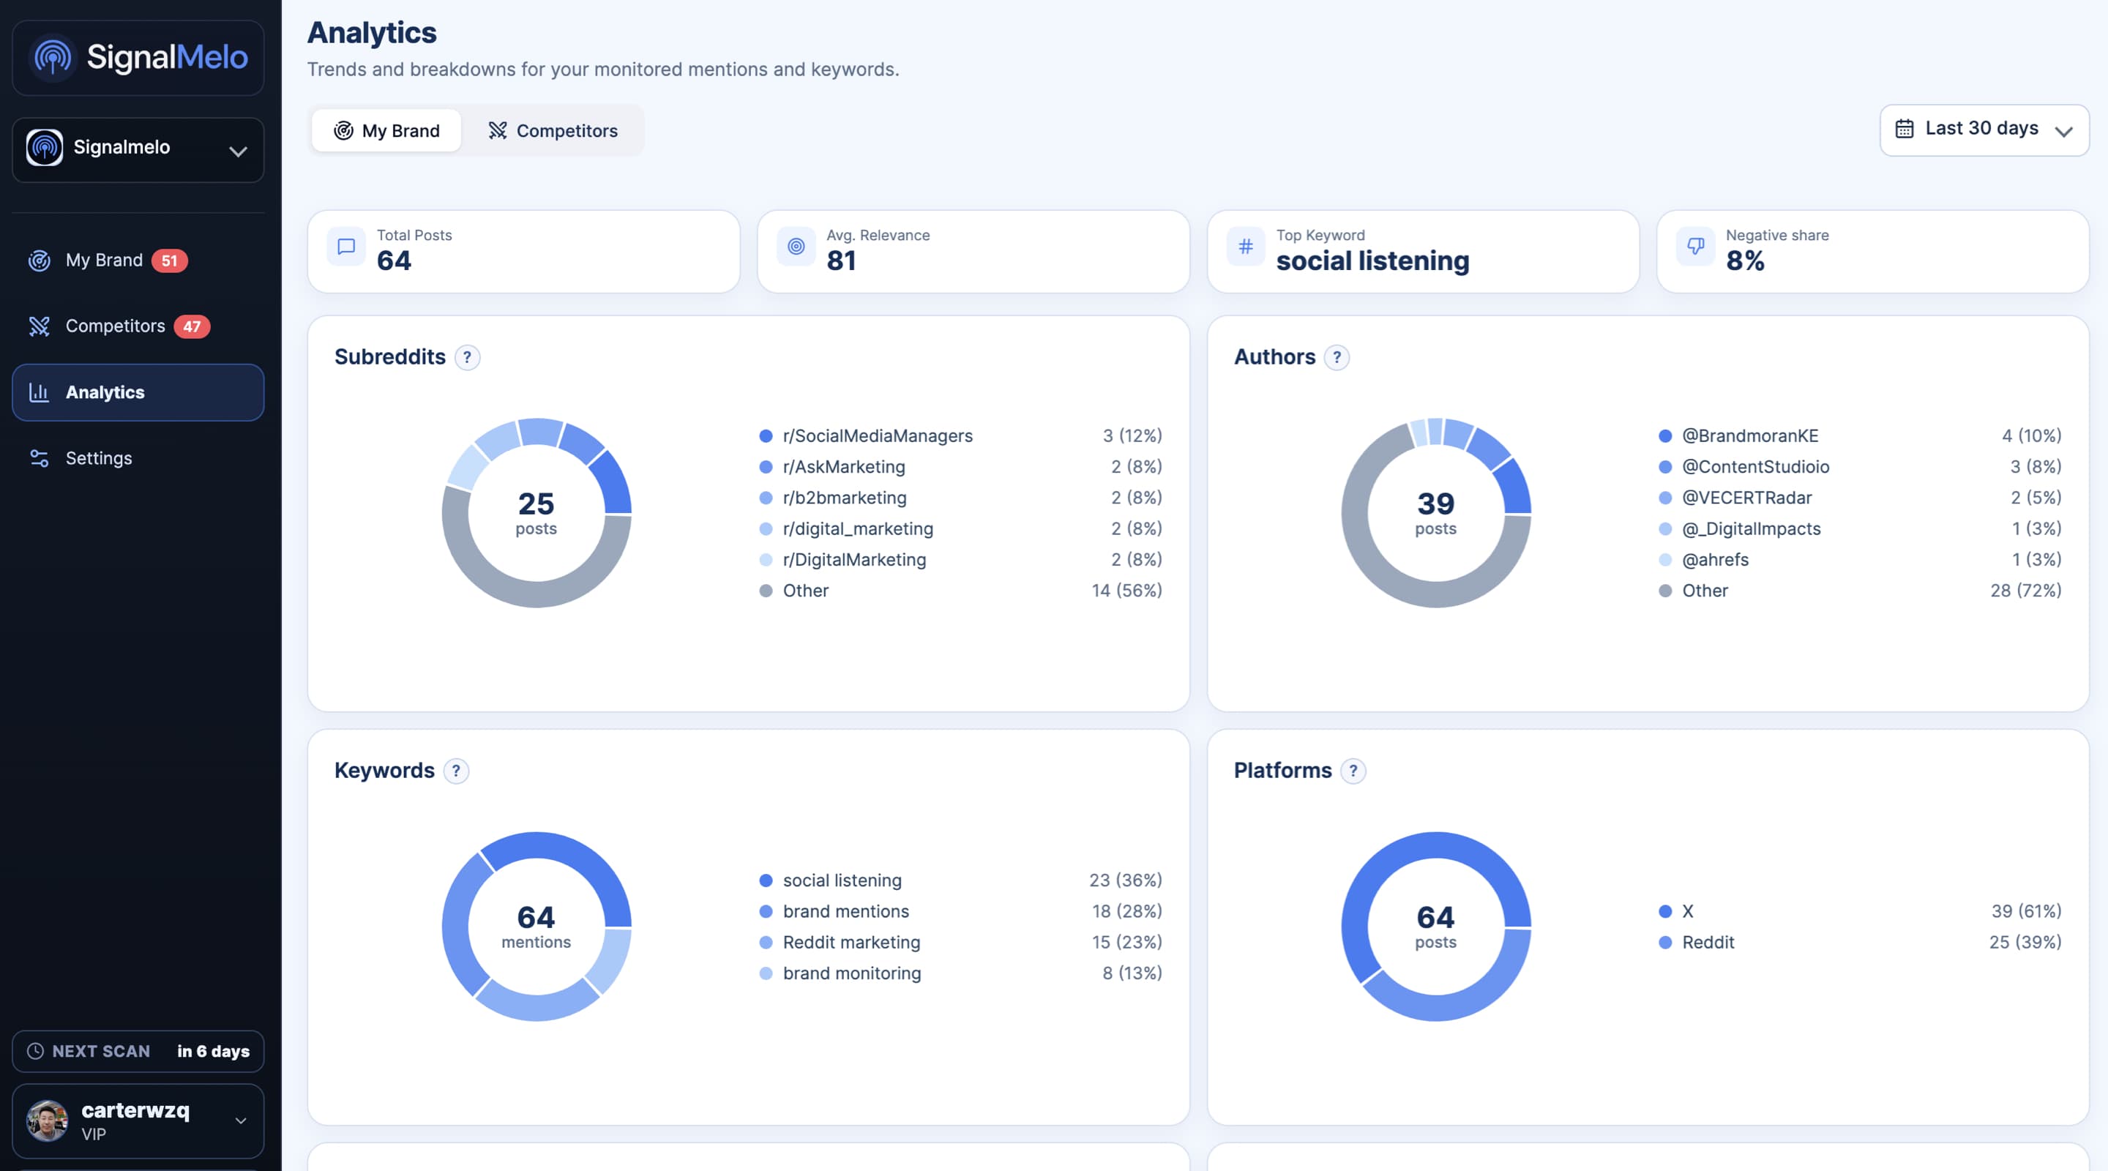Open My Brand in sidebar

pos(138,261)
